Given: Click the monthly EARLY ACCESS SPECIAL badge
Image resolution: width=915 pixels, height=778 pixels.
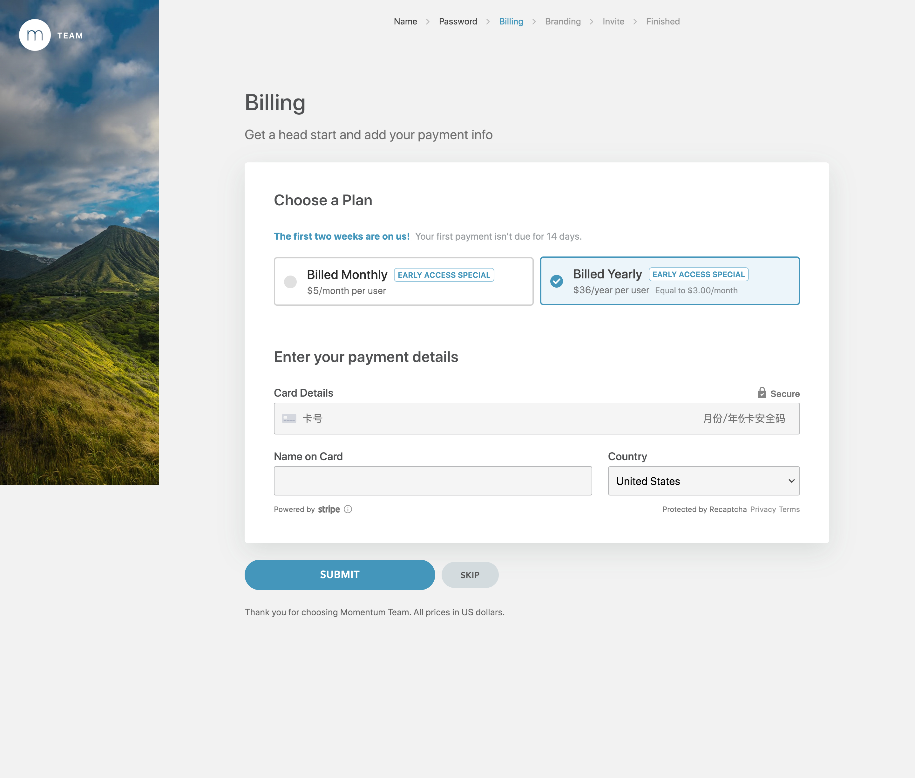Looking at the screenshot, I should click(444, 275).
